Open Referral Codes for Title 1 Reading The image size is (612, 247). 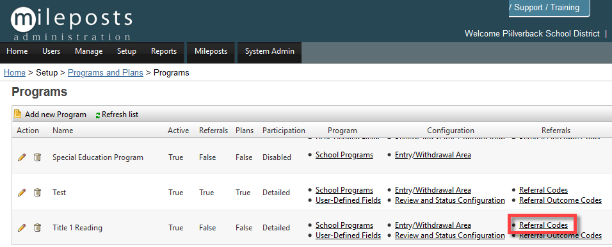point(544,225)
